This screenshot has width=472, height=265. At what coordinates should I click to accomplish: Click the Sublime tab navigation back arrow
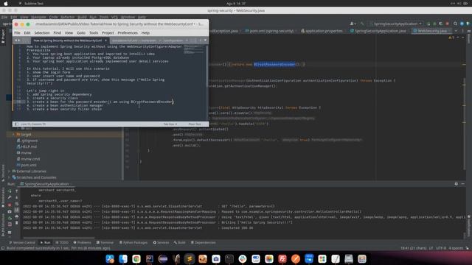16,40
